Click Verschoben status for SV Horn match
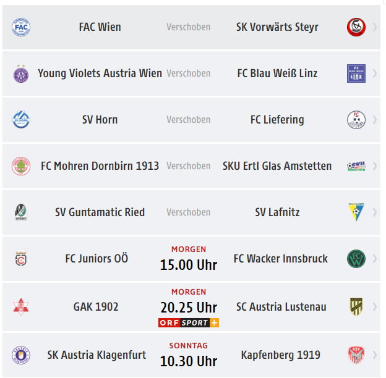This screenshot has height=378, width=386. click(189, 120)
